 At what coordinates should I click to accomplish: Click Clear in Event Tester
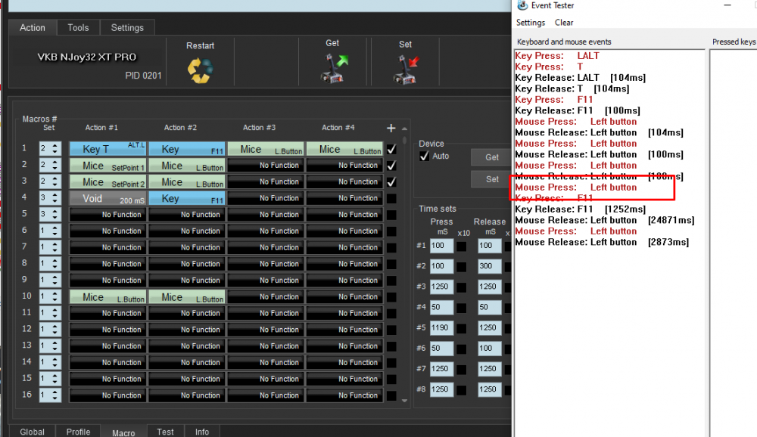(564, 23)
